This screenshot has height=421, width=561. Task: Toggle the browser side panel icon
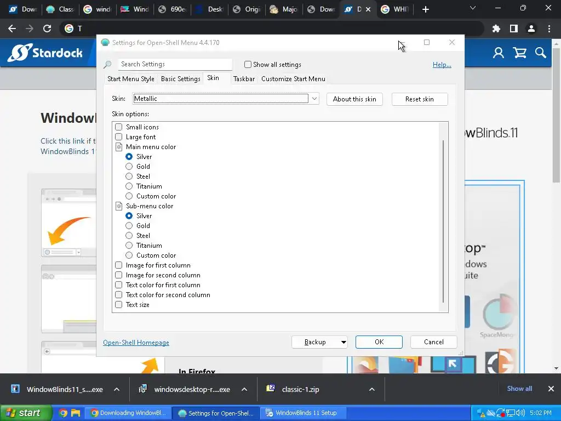514,29
